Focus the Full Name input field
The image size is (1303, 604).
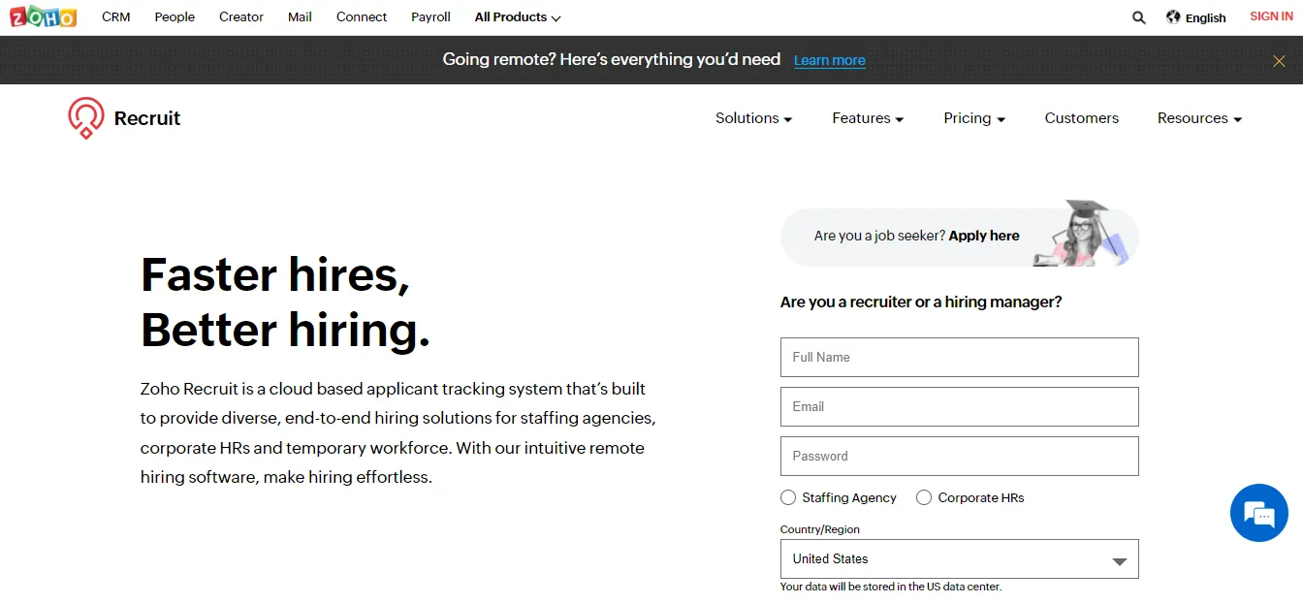pyautogui.click(x=959, y=358)
